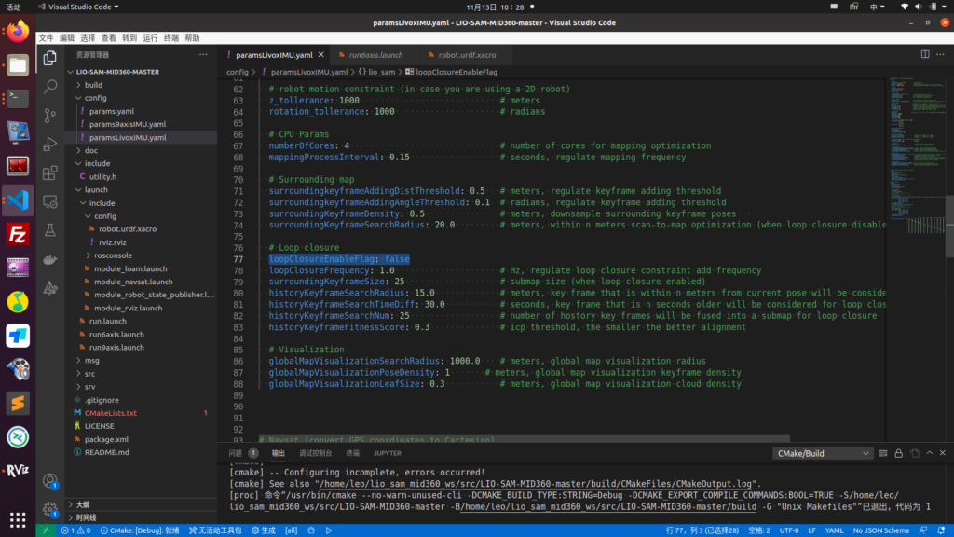
Task: Open the CMake activity bar icon
Action: click(50, 288)
